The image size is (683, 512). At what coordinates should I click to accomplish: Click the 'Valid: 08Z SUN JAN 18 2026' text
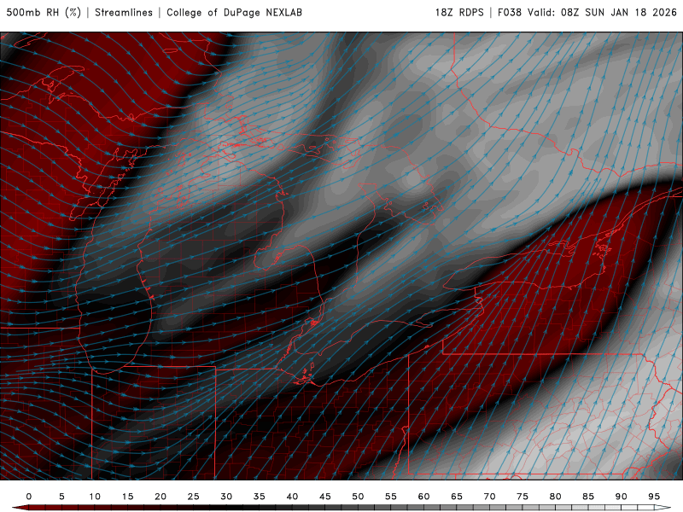click(602, 12)
